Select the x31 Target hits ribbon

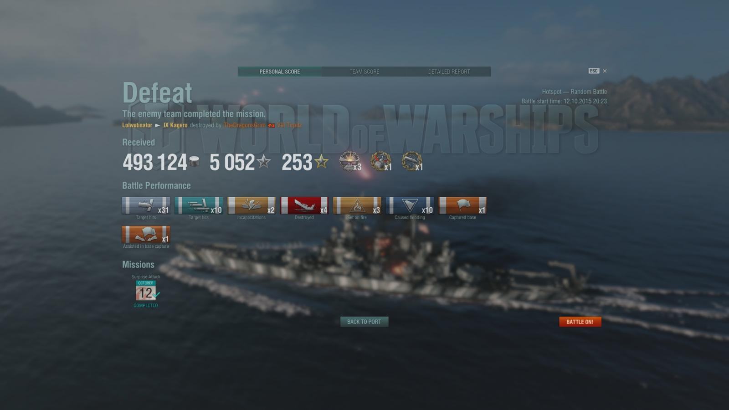[146, 205]
